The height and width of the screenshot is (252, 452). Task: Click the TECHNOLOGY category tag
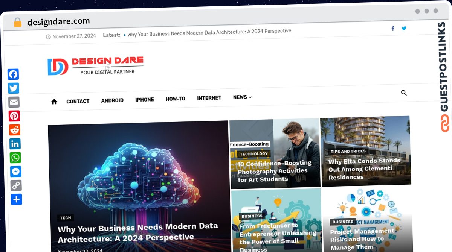coord(254,153)
